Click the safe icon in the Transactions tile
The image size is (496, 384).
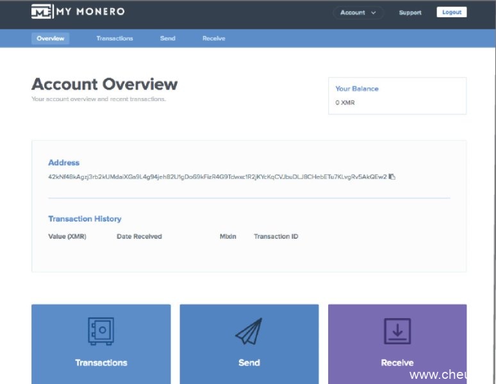click(101, 332)
